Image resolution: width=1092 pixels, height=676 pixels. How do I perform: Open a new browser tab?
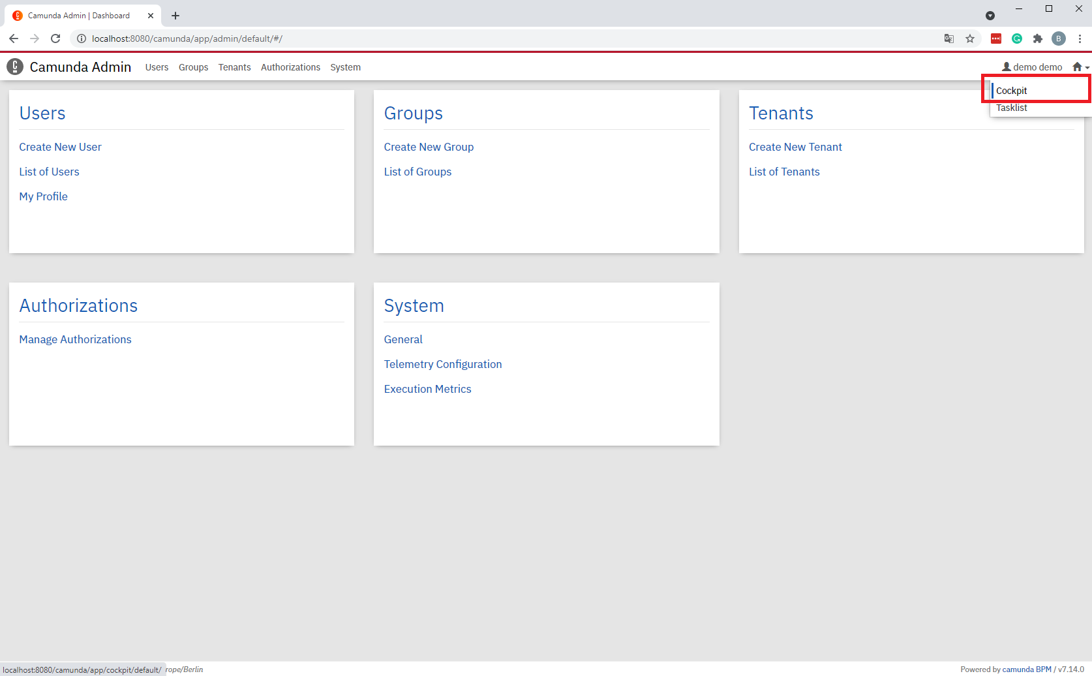(x=175, y=16)
